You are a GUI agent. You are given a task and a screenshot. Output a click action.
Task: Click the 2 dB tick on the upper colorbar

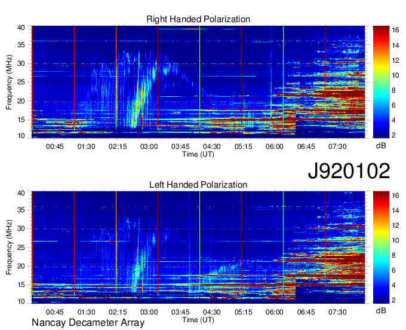[x=393, y=135]
